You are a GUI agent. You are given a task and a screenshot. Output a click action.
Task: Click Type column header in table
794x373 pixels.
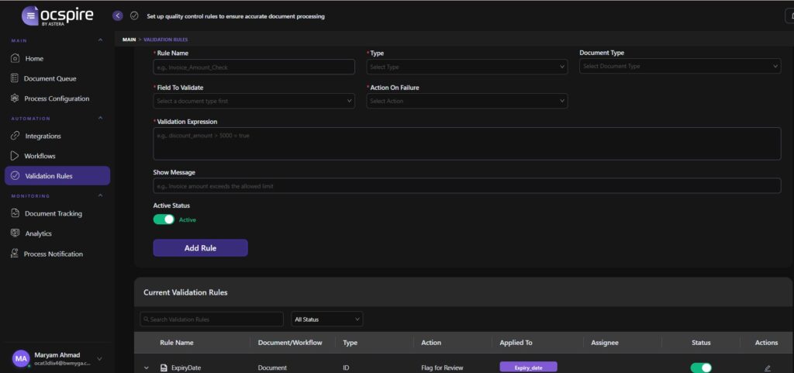(350, 343)
